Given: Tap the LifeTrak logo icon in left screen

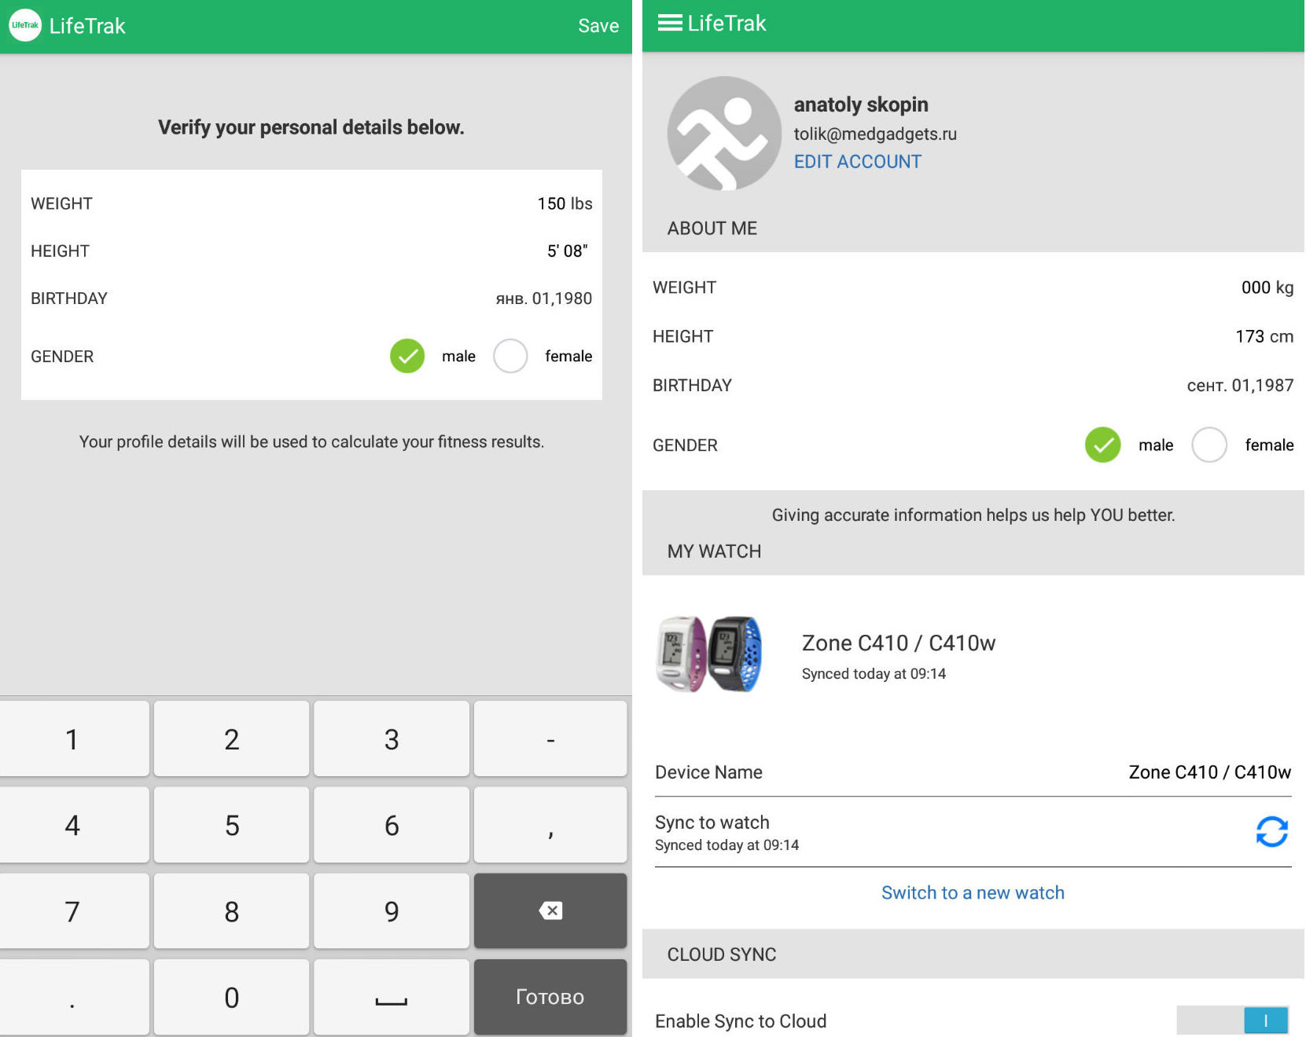Looking at the screenshot, I should (x=25, y=25).
